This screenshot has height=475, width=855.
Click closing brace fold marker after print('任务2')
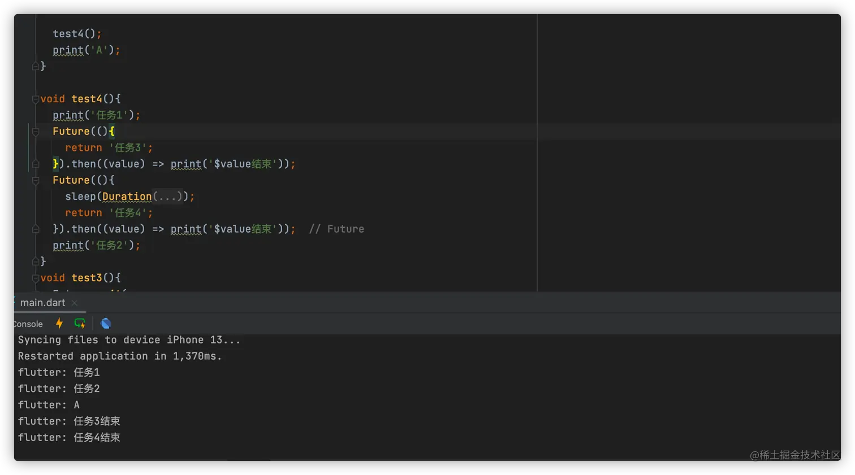point(35,262)
